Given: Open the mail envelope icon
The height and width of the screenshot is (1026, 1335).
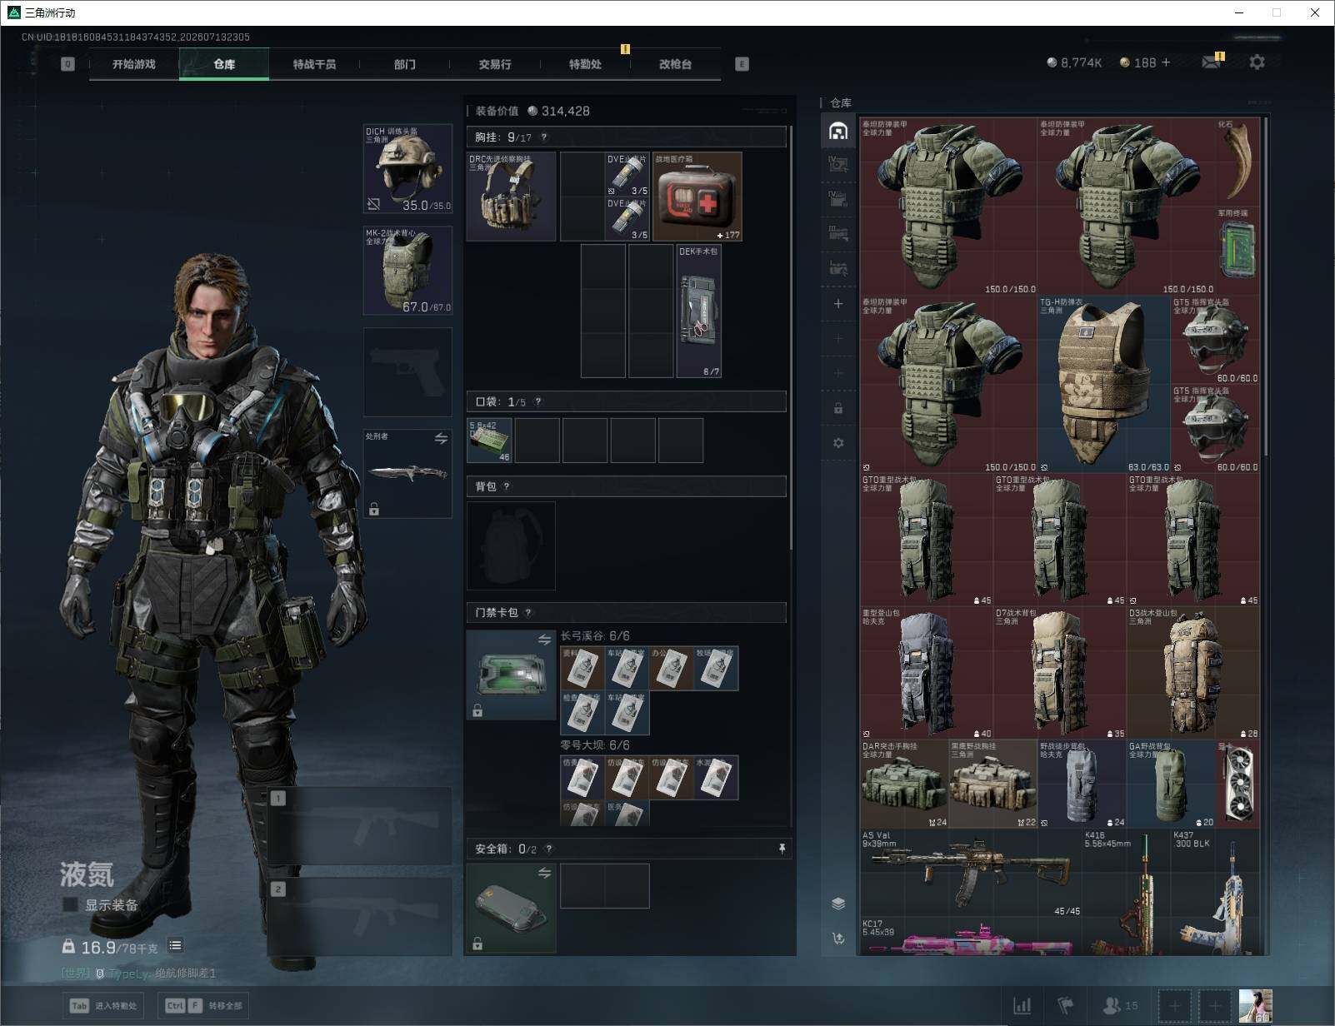Looking at the screenshot, I should [1211, 62].
